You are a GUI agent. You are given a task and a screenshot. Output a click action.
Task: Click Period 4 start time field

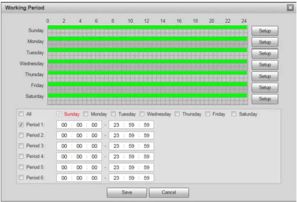[x=79, y=157]
